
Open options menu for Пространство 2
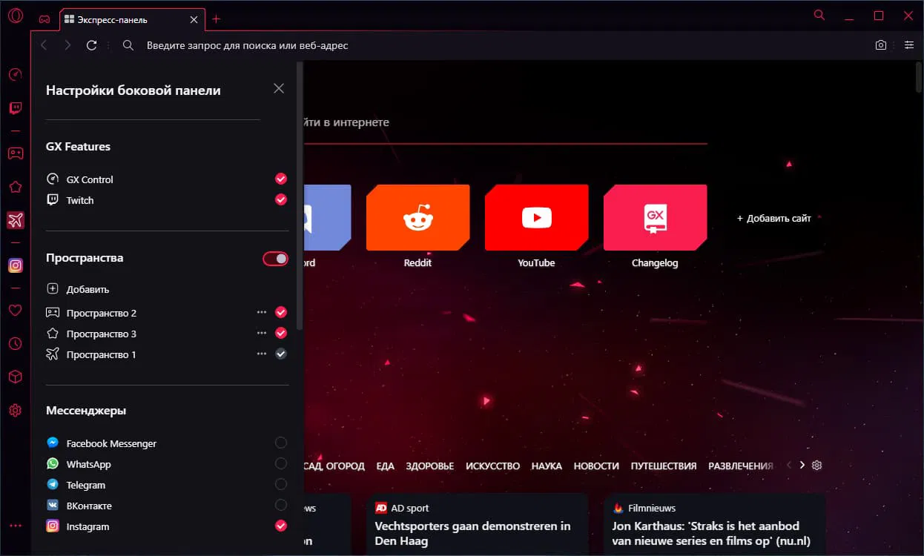pyautogui.click(x=261, y=312)
